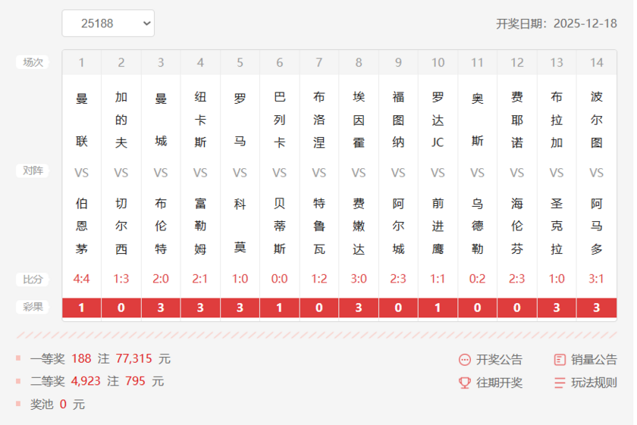
Task: Click the red result cell under score 0:0
Action: 280,308
